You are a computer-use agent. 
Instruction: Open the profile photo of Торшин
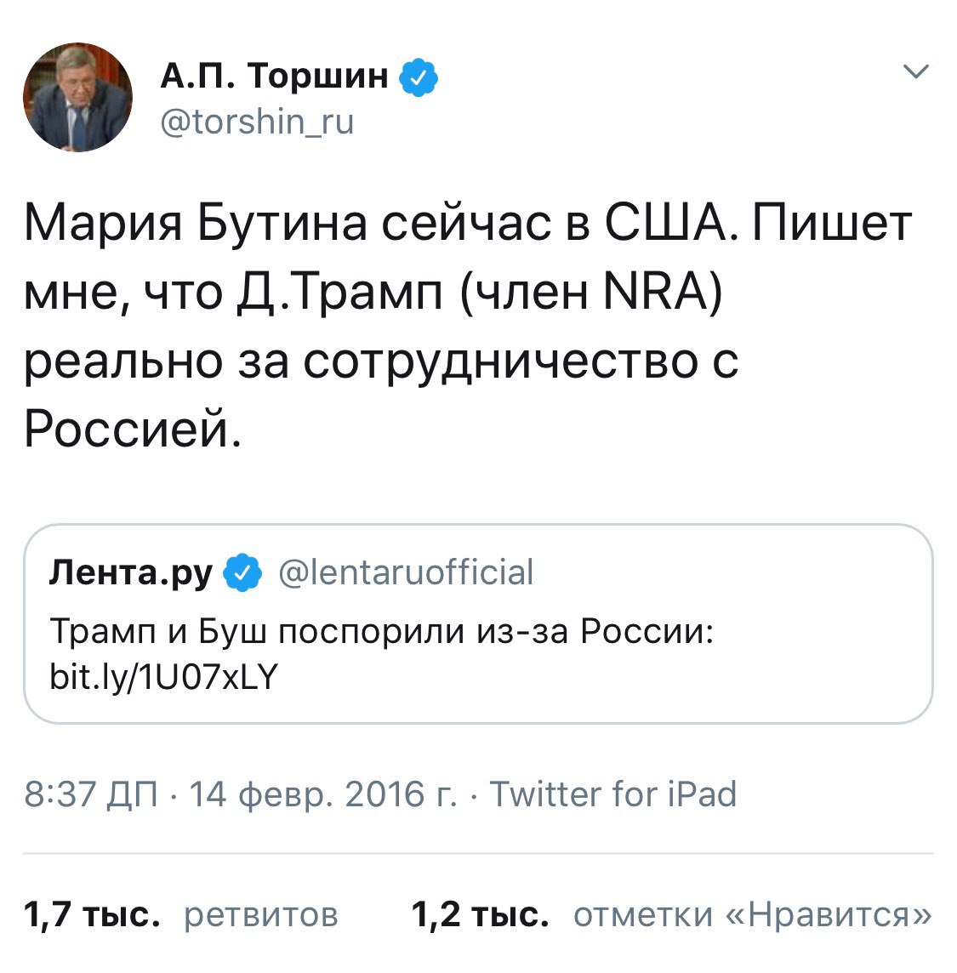(77, 97)
